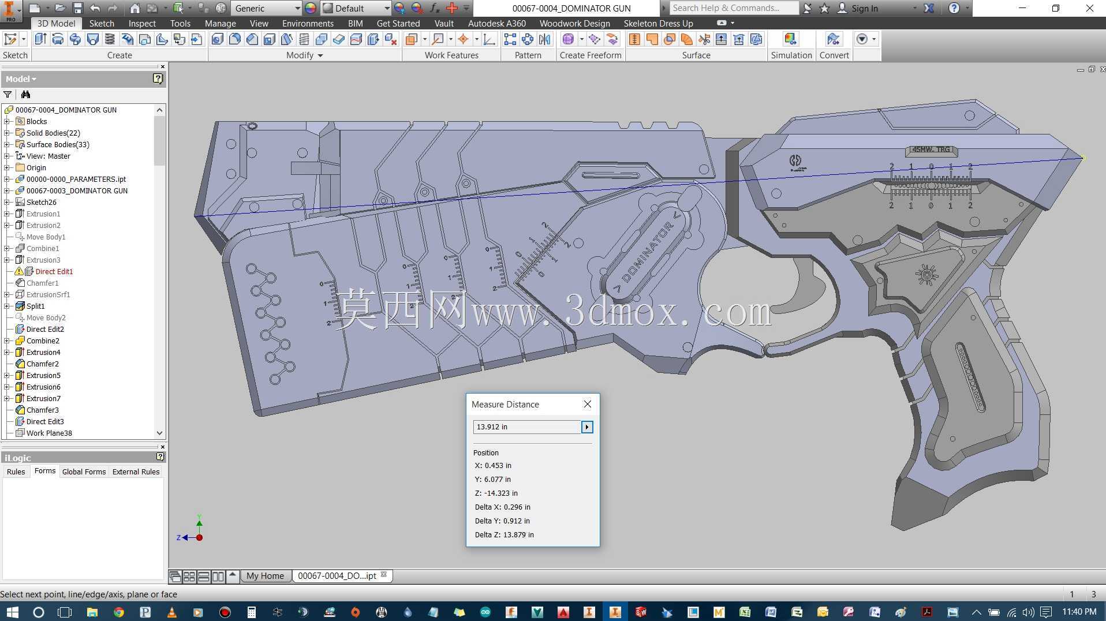Viewport: 1106px width, 621px height.
Task: Create a work point
Action: click(463, 39)
